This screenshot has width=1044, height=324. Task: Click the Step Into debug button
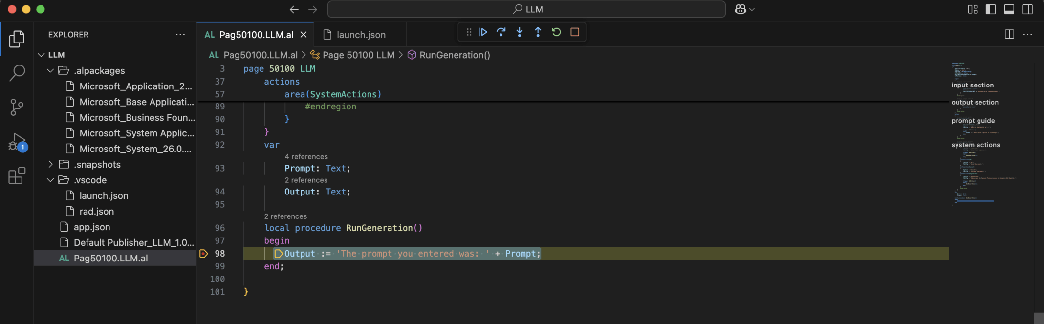520,32
